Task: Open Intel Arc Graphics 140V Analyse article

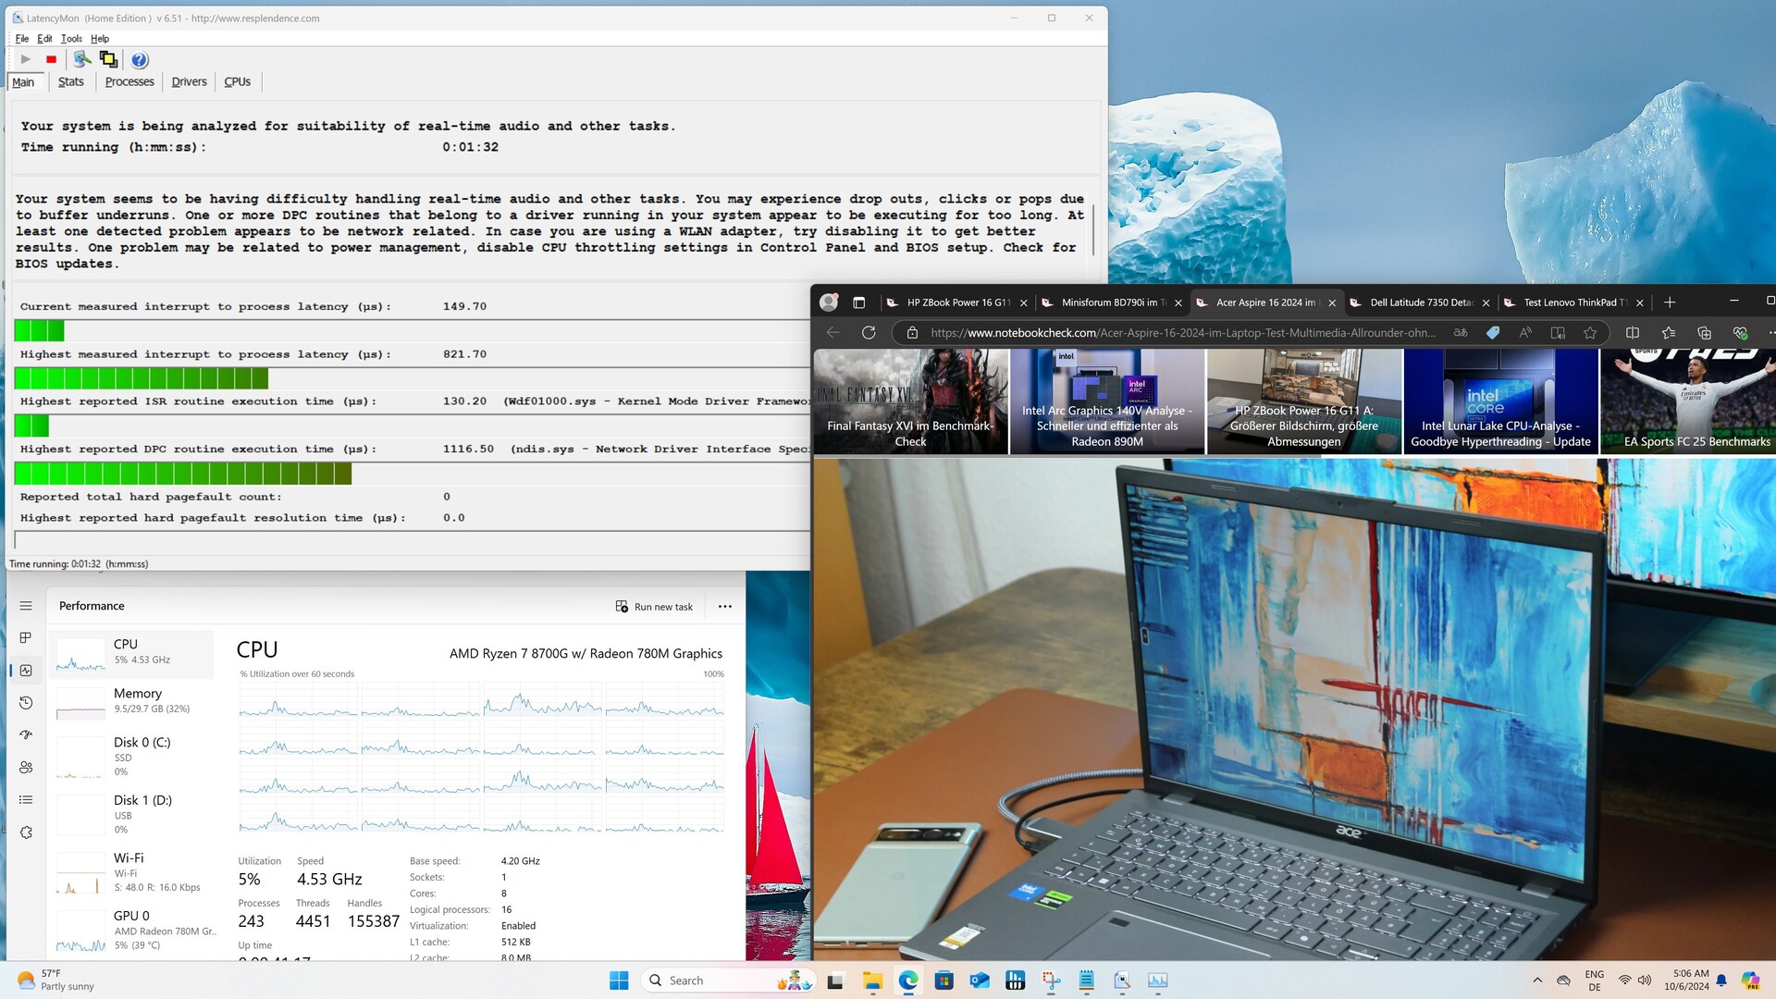Action: click(x=1107, y=401)
